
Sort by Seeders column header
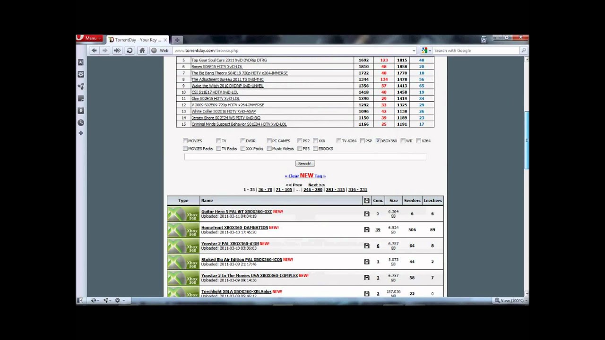(412, 201)
